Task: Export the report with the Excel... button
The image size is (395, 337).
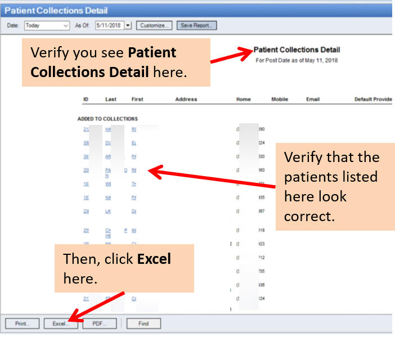Action: [x=61, y=323]
